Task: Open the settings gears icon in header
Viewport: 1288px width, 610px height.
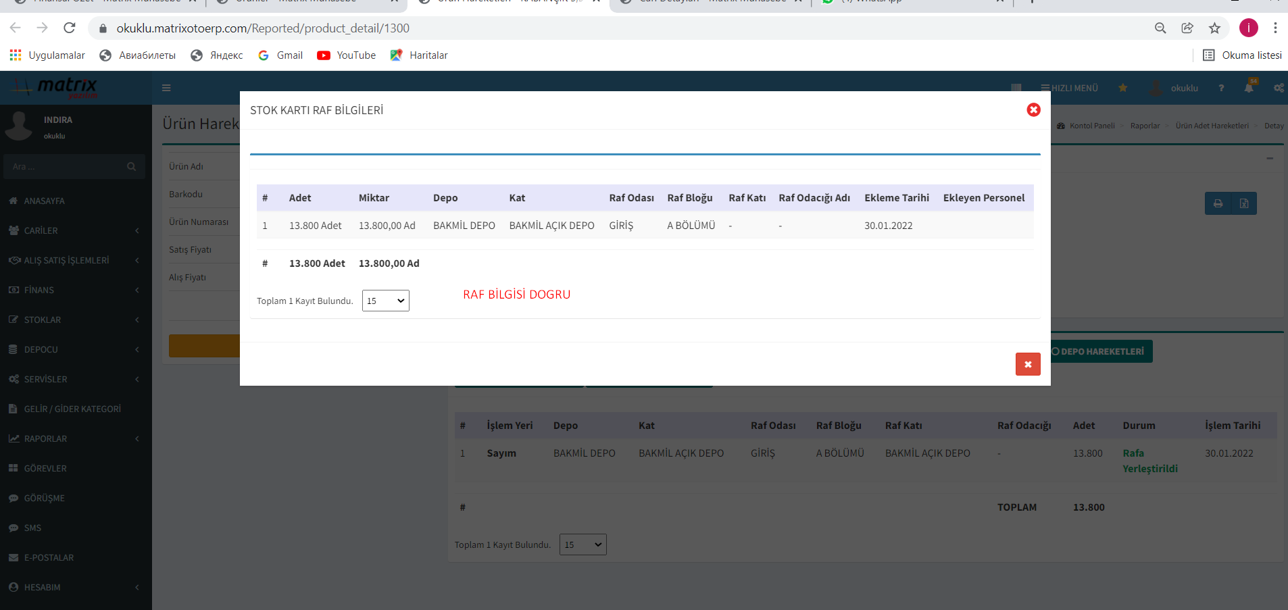Action: coord(1279,88)
